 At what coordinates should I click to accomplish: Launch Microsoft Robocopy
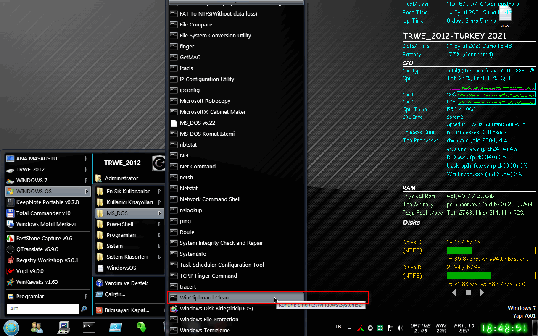[236, 101]
